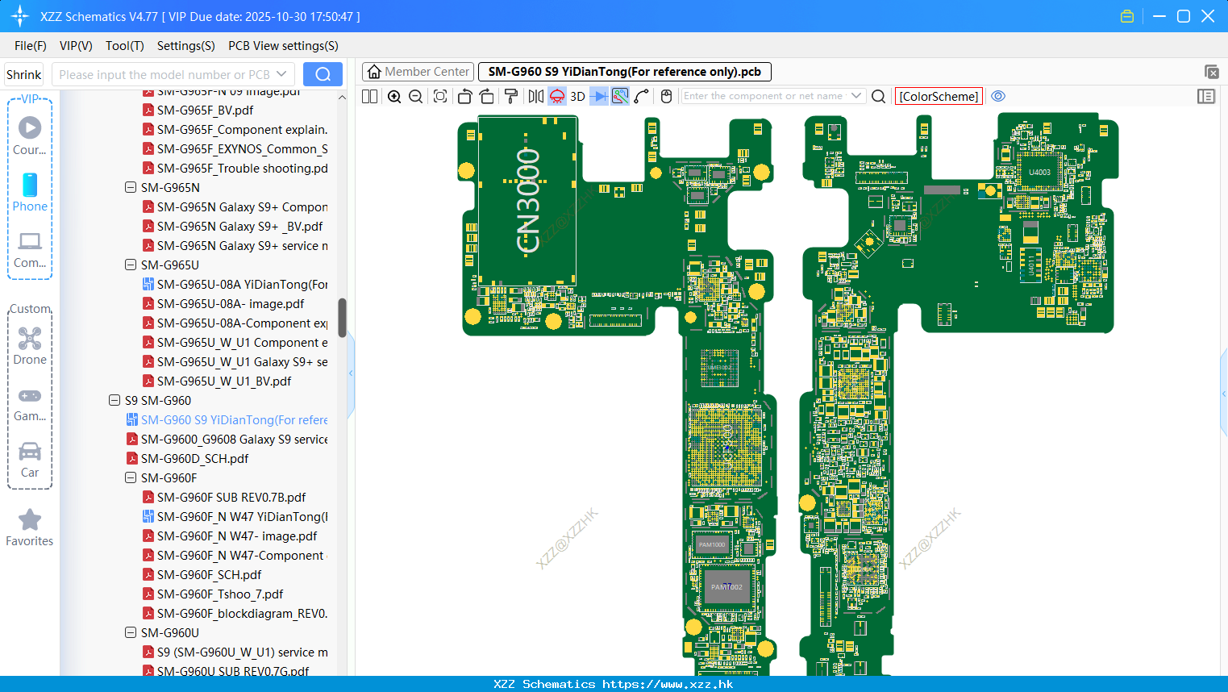The width and height of the screenshot is (1228, 692).
Task: Toggle the diode mode icon
Action: click(599, 96)
